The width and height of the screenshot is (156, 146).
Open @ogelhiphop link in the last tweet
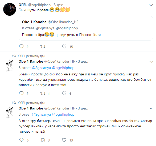pos(63,115)
